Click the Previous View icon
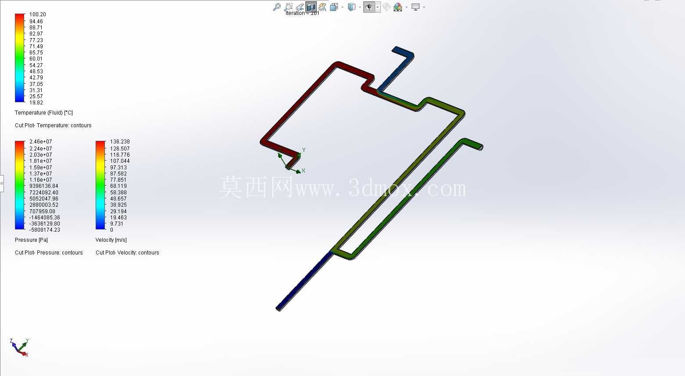Image resolution: width=685 pixels, height=376 pixels. [x=300, y=7]
